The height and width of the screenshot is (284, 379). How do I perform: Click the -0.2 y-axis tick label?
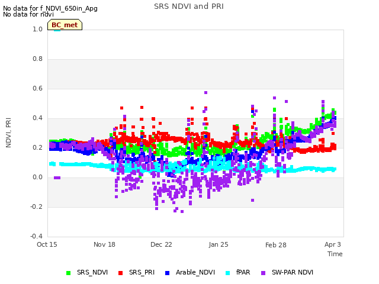point(36,206)
